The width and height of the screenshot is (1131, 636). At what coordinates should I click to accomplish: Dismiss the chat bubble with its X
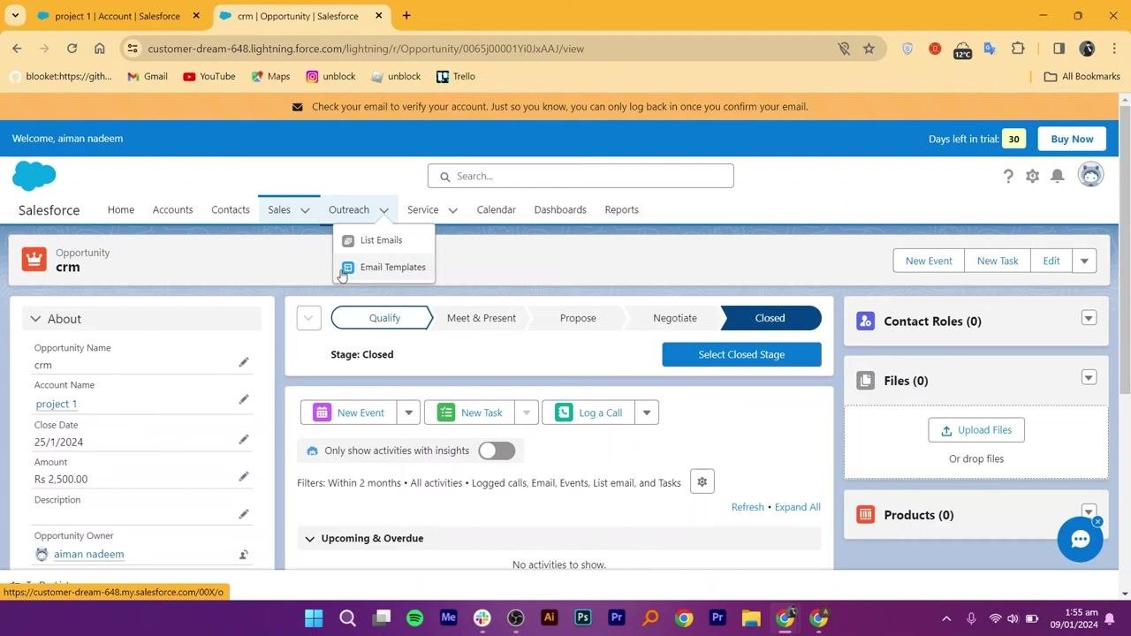(x=1097, y=522)
